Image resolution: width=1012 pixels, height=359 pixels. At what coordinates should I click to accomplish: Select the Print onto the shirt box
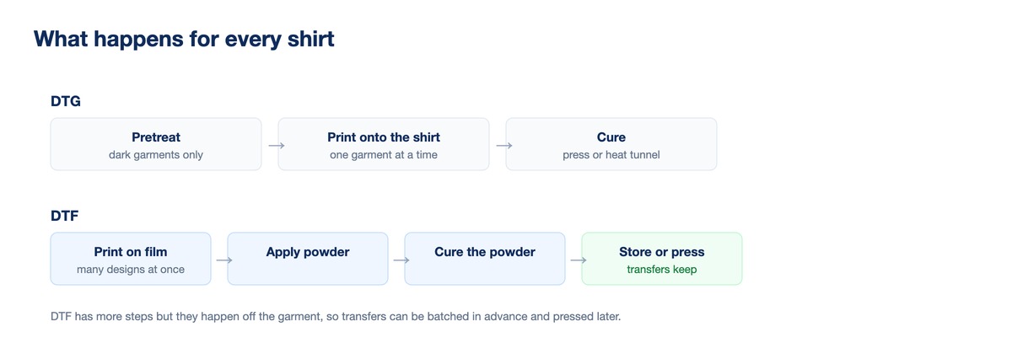click(384, 144)
